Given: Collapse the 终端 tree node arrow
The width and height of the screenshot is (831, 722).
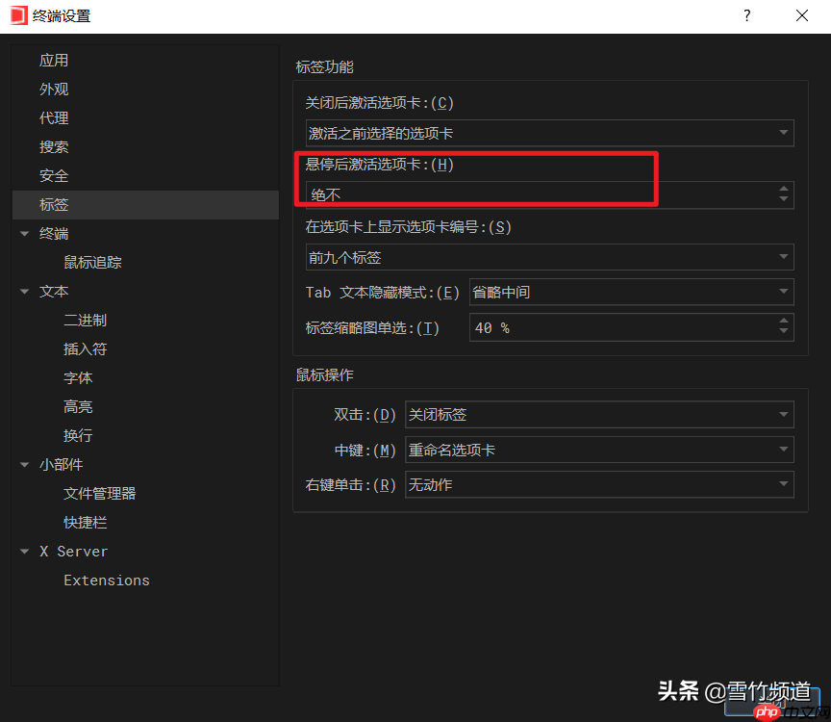Looking at the screenshot, I should tap(24, 233).
